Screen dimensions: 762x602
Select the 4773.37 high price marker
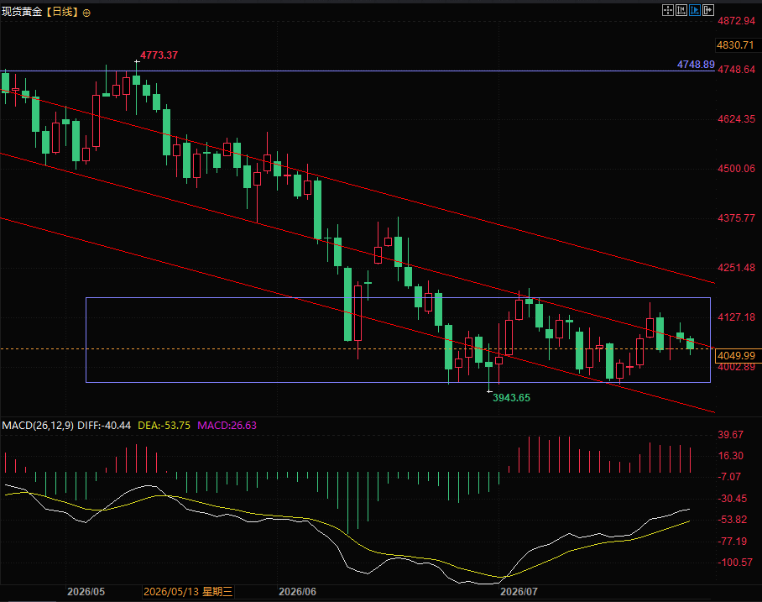tap(159, 55)
